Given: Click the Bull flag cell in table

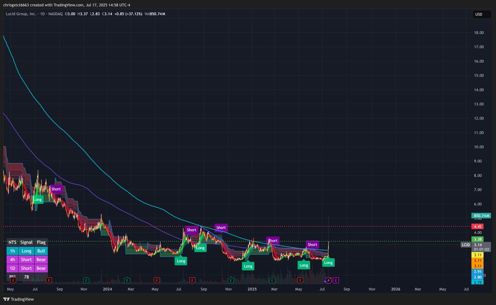Looking at the screenshot, I should 41,251.
